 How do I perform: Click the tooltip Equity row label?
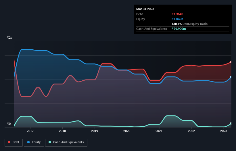(141, 19)
